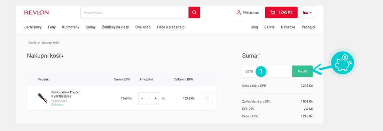Screen dimensions: 383x131
Task: Open the Jarní slevy menu
Action: coord(33,27)
